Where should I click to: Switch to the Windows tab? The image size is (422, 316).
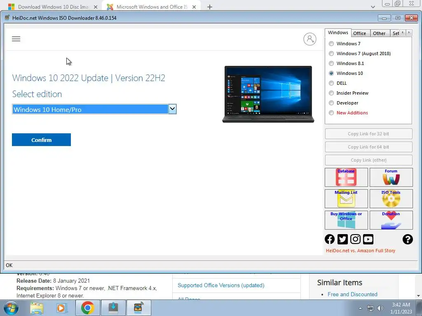338,33
